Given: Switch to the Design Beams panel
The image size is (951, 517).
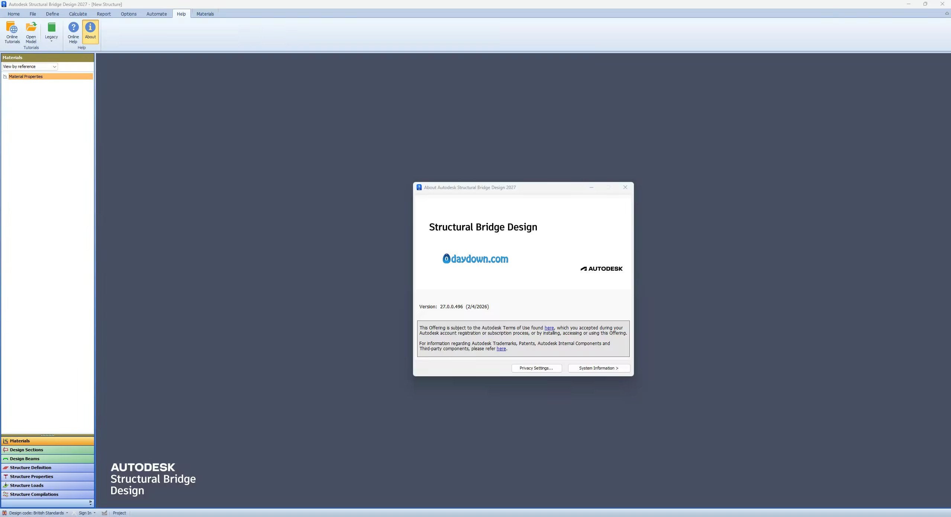Looking at the screenshot, I should (48, 459).
